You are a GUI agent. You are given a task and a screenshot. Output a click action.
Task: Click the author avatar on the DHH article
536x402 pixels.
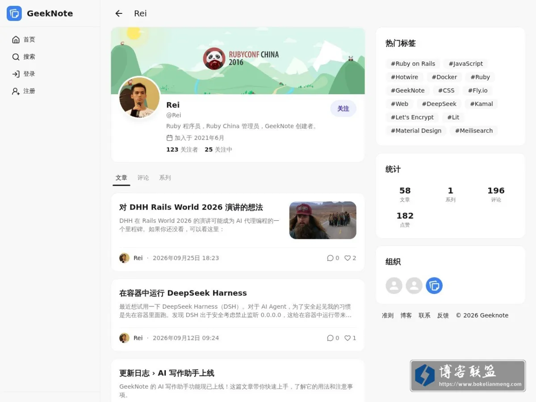click(124, 258)
